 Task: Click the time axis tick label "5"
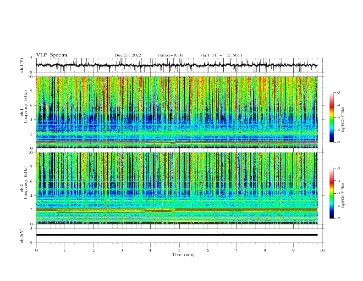tap(179, 250)
